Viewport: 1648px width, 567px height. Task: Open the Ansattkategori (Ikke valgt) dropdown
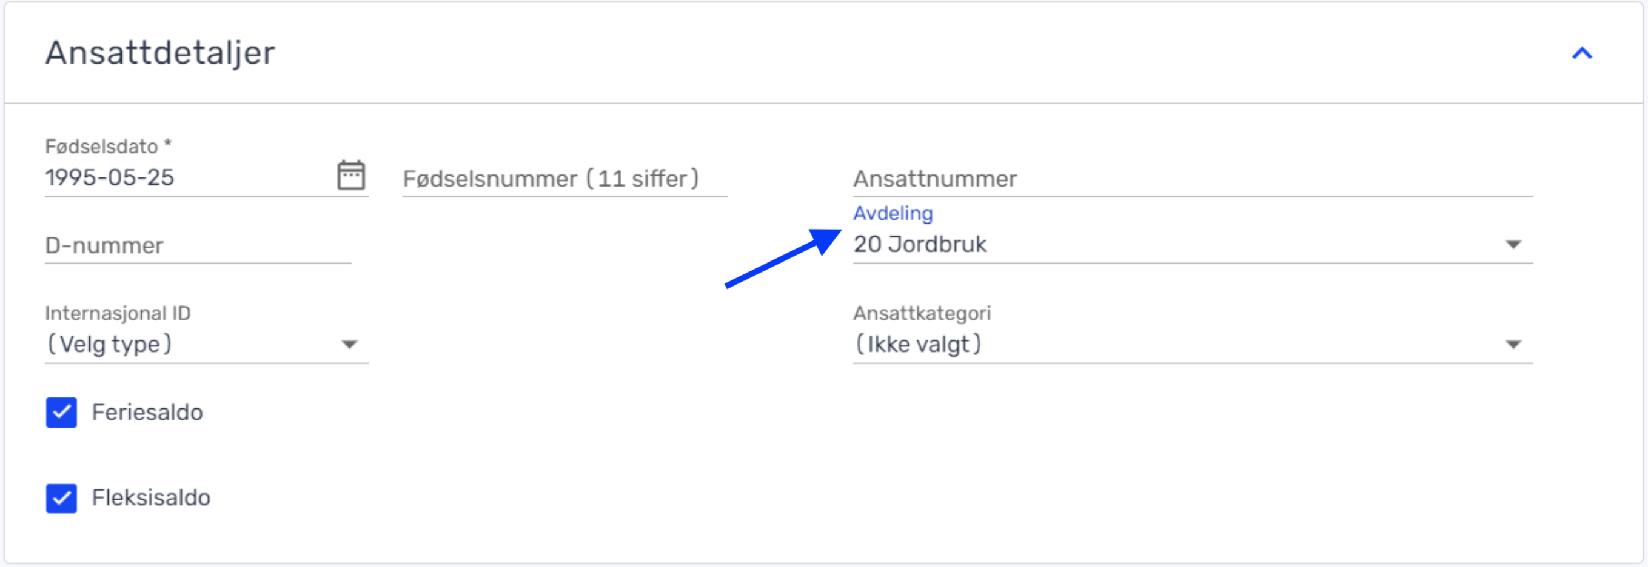pos(1151,345)
